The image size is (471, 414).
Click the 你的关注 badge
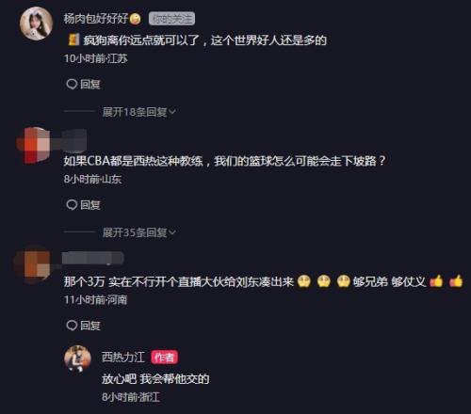[x=171, y=19]
